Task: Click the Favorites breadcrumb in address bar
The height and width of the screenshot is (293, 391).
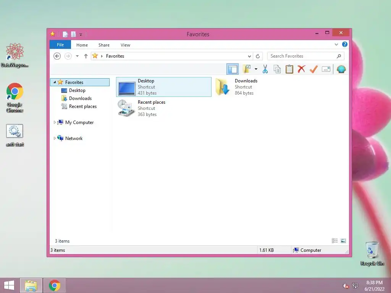Action: [x=115, y=56]
